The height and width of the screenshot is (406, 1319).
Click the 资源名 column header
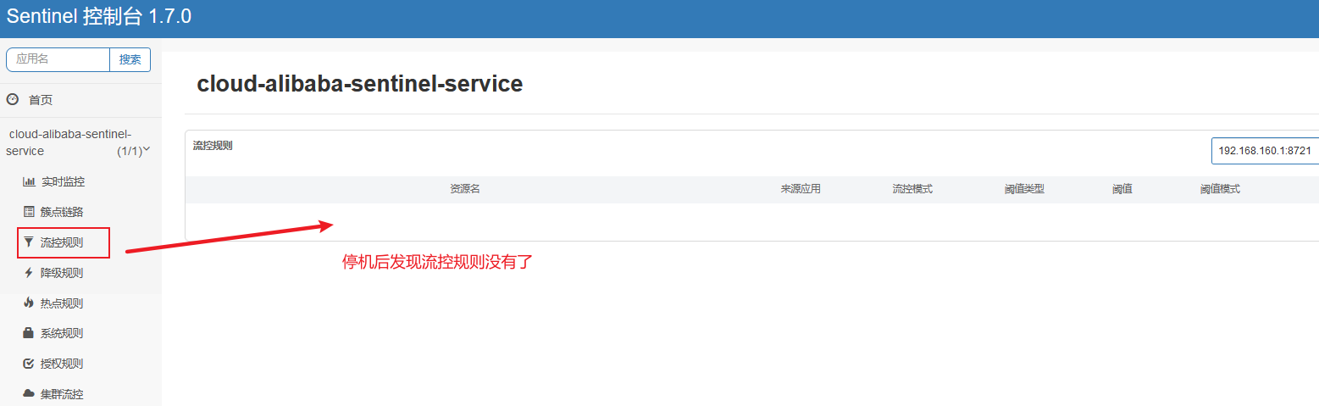click(x=465, y=189)
